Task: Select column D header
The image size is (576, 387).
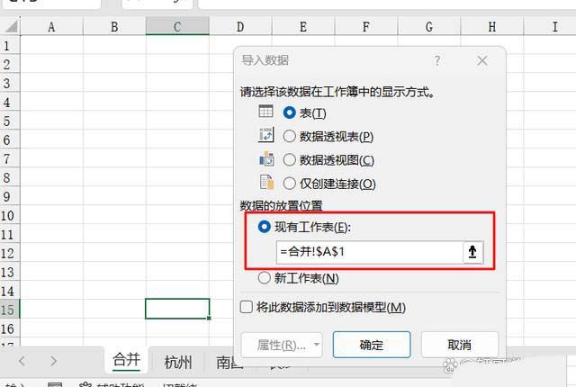Action: (240, 27)
